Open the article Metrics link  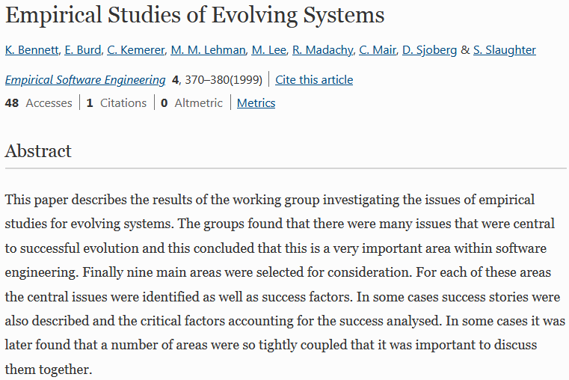click(x=256, y=103)
